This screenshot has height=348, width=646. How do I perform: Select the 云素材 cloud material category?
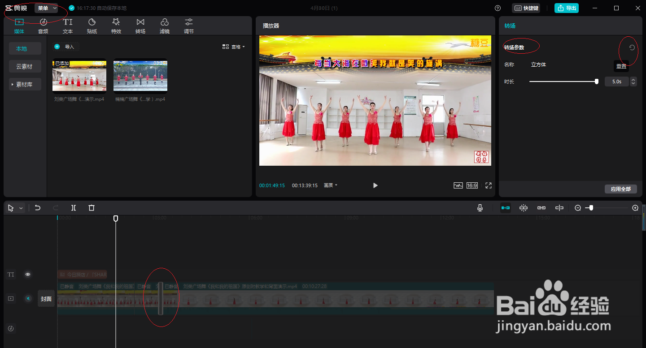tap(25, 66)
